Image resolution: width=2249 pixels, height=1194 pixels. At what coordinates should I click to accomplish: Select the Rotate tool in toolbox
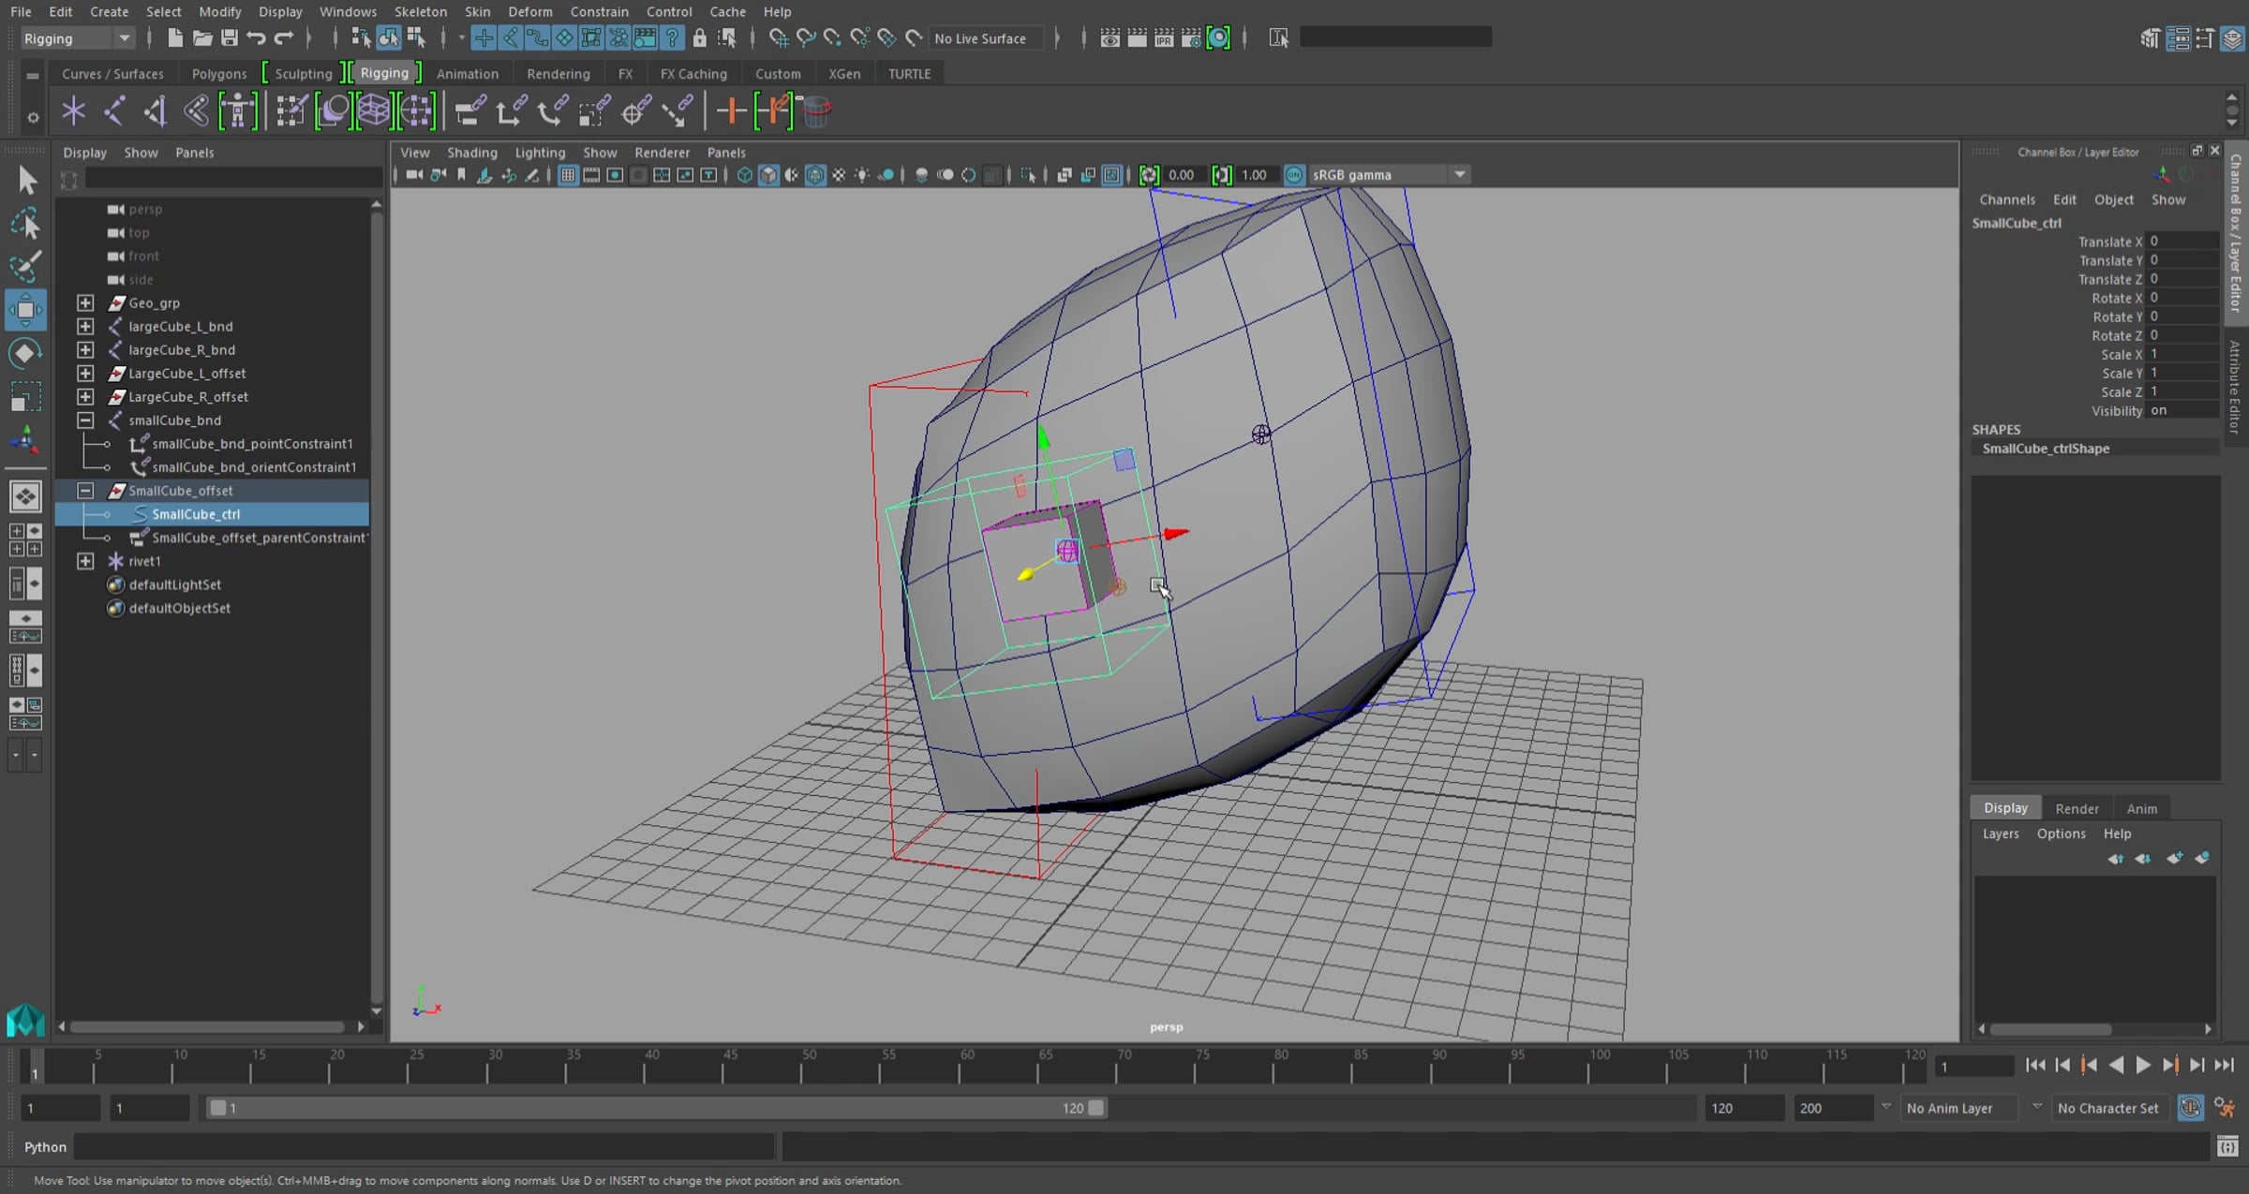(x=25, y=353)
